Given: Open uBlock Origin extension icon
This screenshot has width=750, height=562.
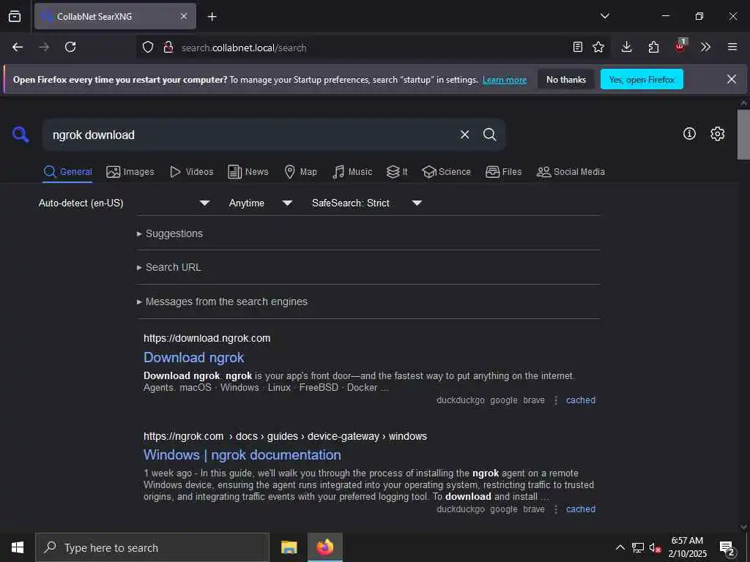Looking at the screenshot, I should (x=680, y=46).
